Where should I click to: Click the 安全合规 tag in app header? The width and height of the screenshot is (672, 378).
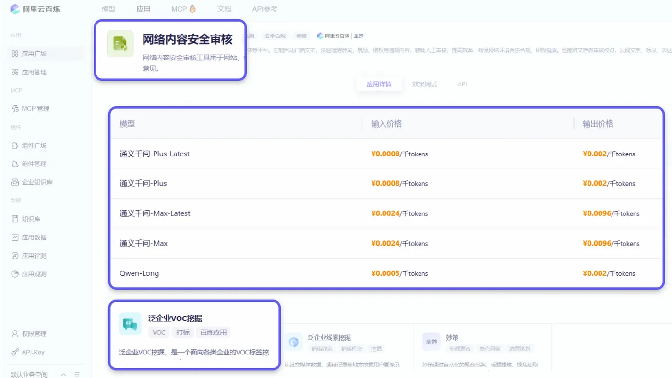click(275, 36)
